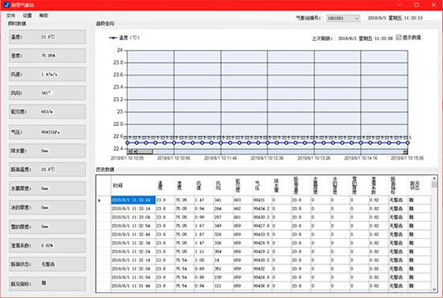Screen dimensions: 443x298
Task: Select the table row timed 11:32:54
Action: (x=264, y=226)
